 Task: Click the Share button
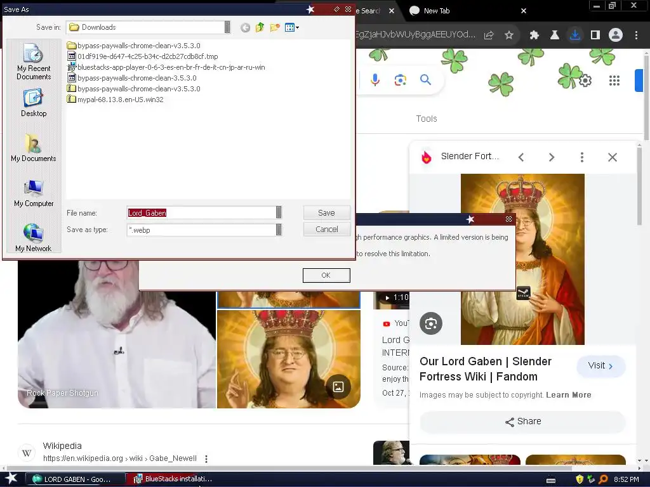[523, 422]
